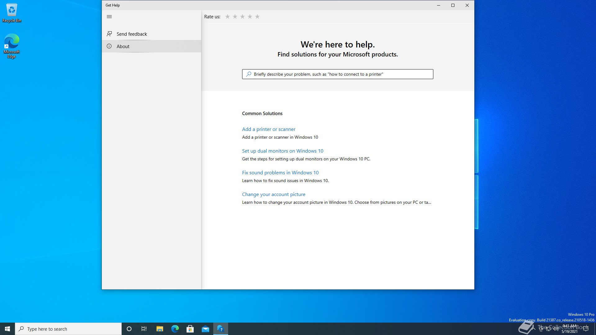Image resolution: width=596 pixels, height=335 pixels.
Task: Click 'Add a printer or scanner in Windows 10' text
Action: tap(280, 137)
